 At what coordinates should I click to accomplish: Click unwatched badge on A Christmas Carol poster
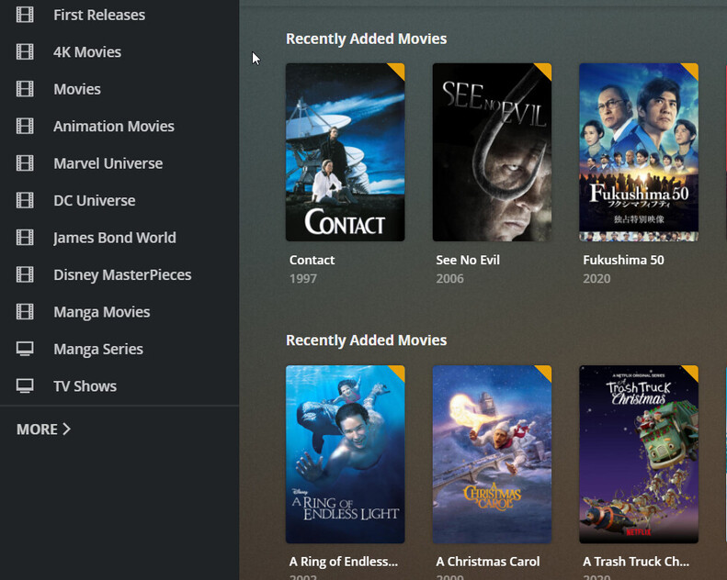tap(545, 372)
